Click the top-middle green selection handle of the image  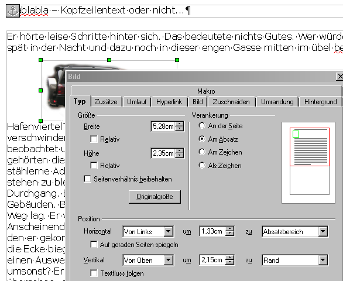(x=109, y=60)
